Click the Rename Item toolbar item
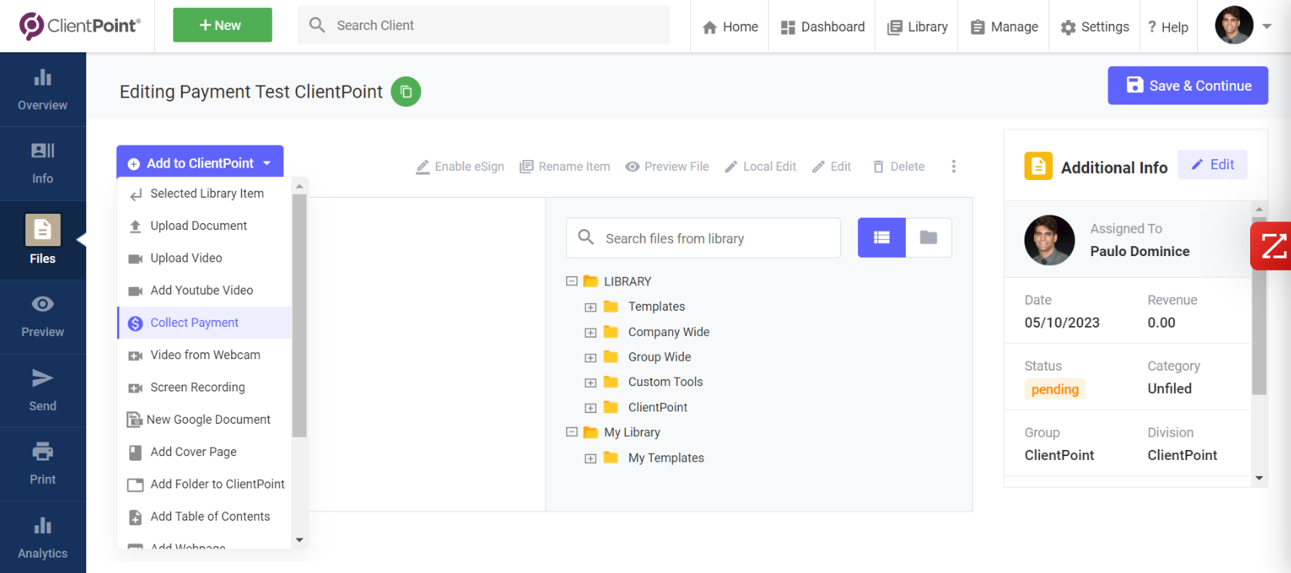The height and width of the screenshot is (573, 1291). tap(565, 166)
